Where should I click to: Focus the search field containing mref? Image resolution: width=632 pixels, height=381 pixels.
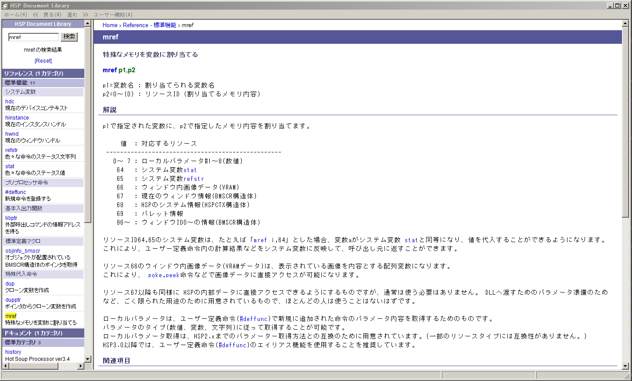33,37
